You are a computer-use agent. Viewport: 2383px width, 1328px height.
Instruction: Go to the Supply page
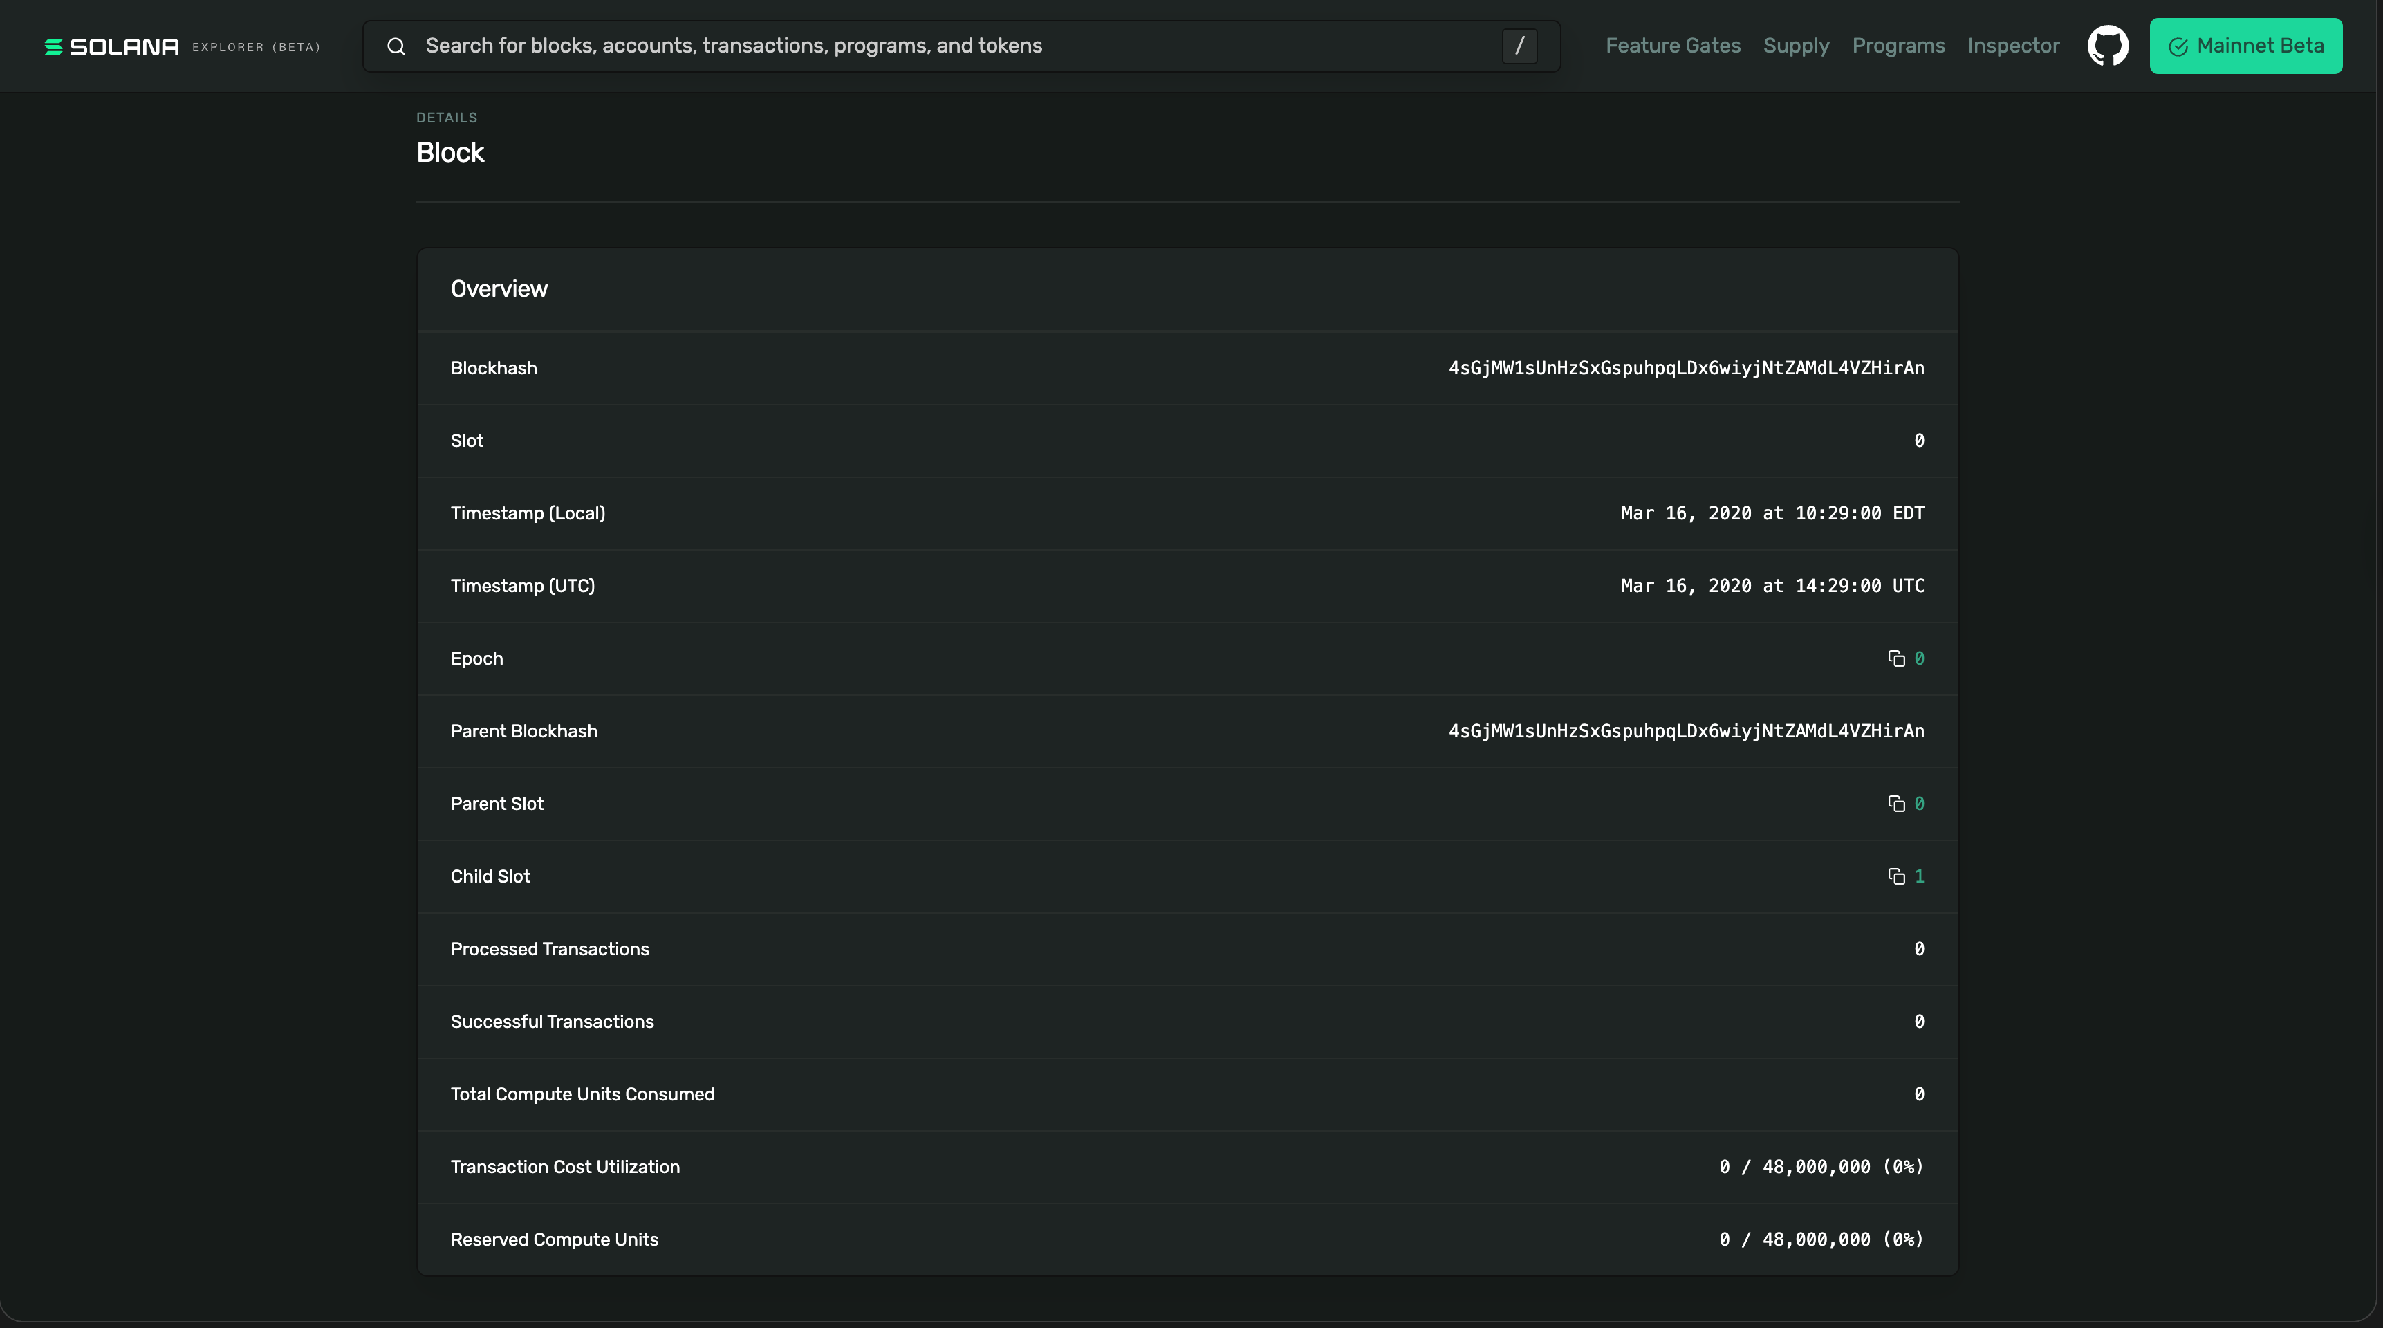point(1796,46)
